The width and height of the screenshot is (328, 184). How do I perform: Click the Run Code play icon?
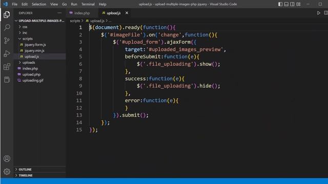pyautogui.click(x=318, y=13)
